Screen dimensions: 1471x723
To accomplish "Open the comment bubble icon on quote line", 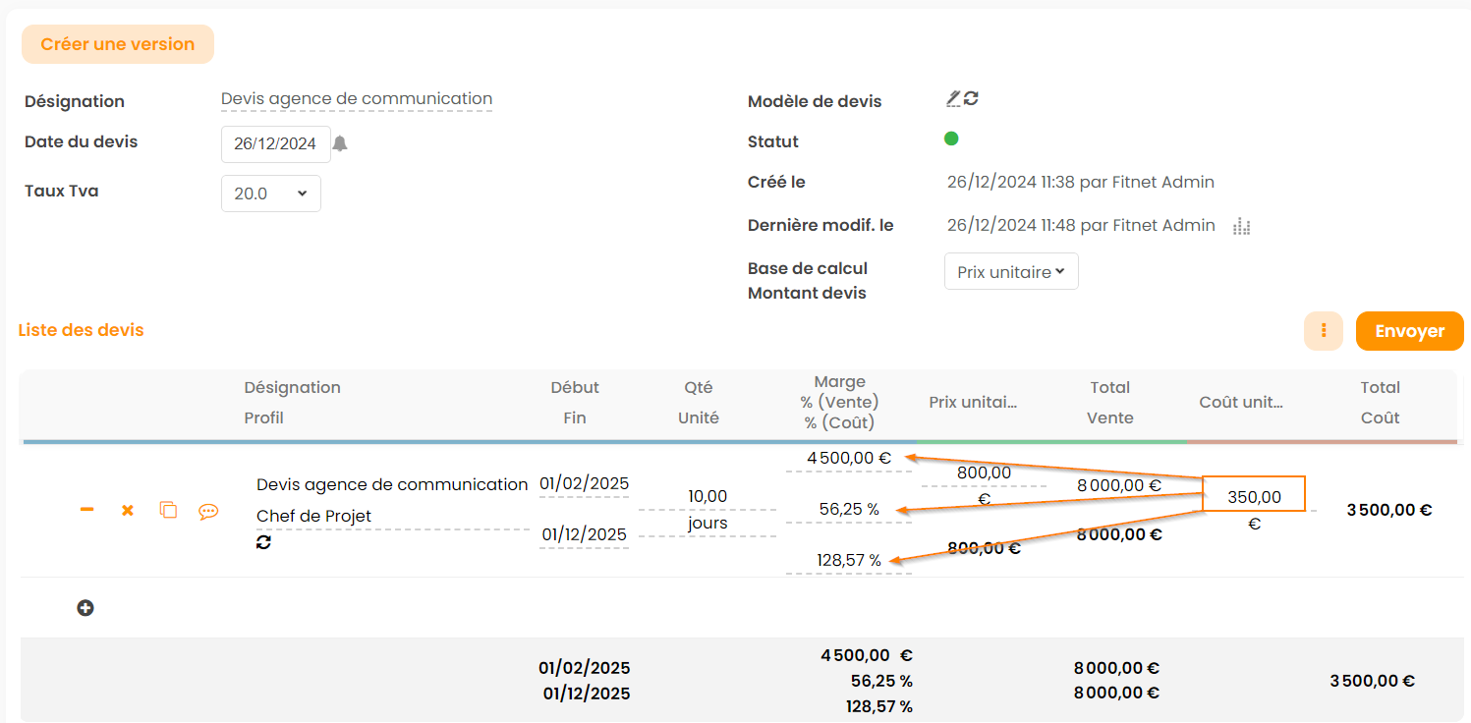I will (x=208, y=511).
